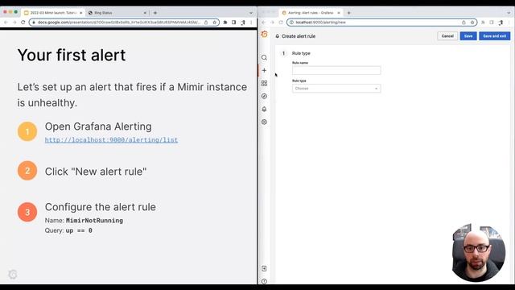
Task: Click the "Create alert rule" page heading
Action: pyautogui.click(x=299, y=36)
